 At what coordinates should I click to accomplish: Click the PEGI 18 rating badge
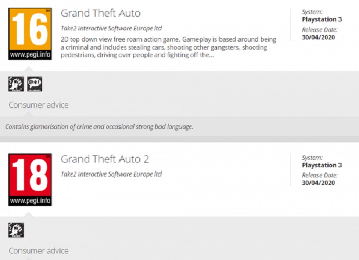pyautogui.click(x=30, y=179)
